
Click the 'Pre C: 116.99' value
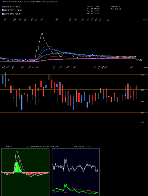tap(93, 14)
